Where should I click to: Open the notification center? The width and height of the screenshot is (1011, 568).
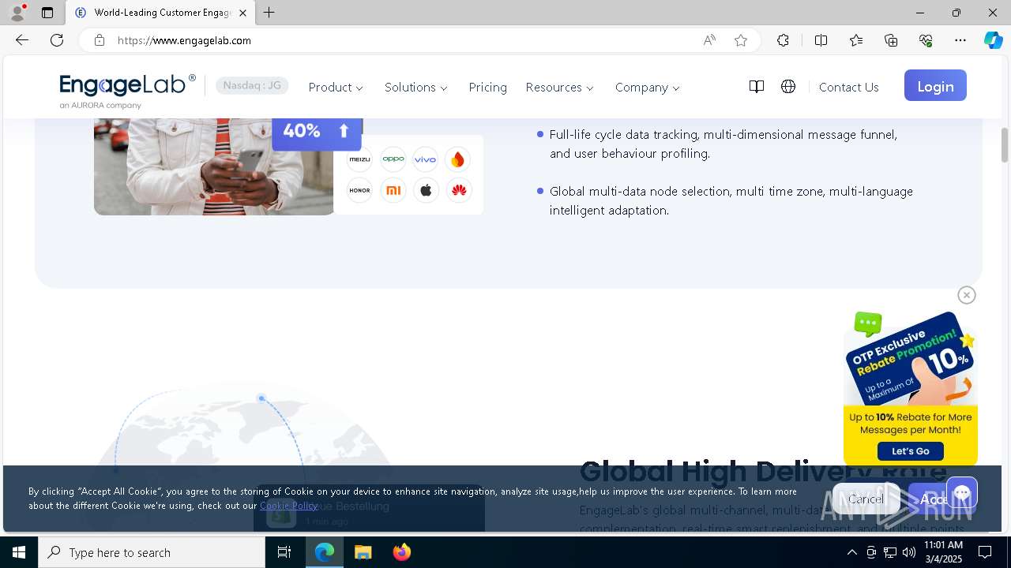(985, 552)
